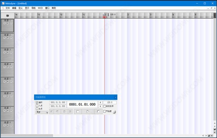Click the Play button in transport panel
The image size is (217, 138).
tap(88, 112)
